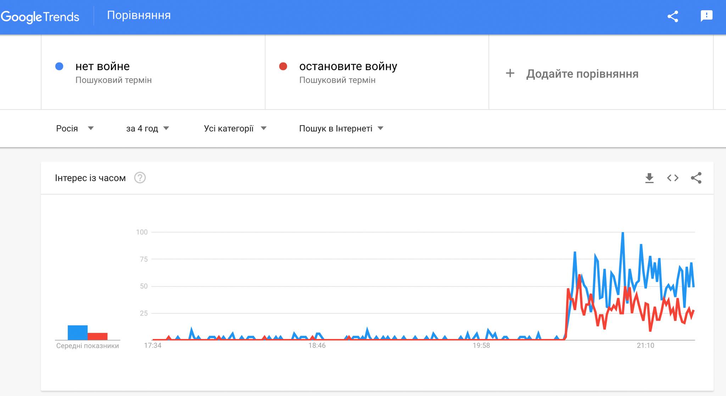Viewport: 726px width, 396px height.
Task: Open the Росія region dropdown
Action: tap(74, 128)
